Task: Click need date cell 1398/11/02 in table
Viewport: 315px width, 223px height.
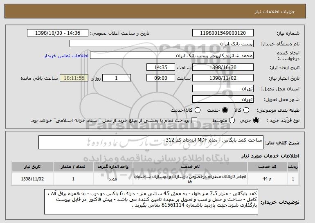Action: [32, 179]
